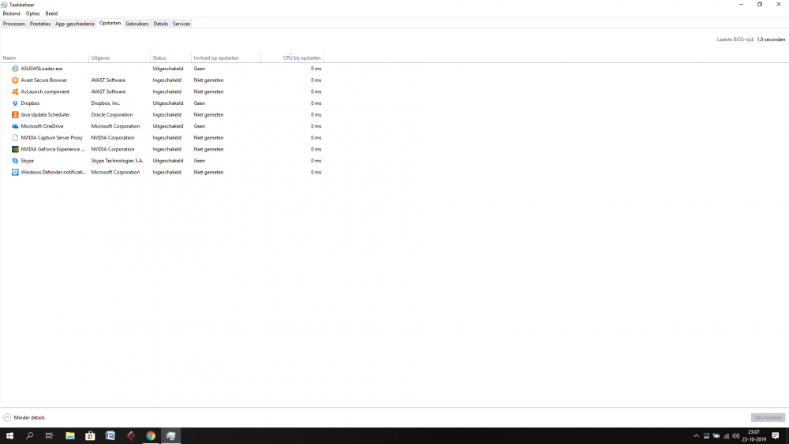Image resolution: width=789 pixels, height=444 pixels.
Task: Open the Opties menu
Action: [32, 13]
